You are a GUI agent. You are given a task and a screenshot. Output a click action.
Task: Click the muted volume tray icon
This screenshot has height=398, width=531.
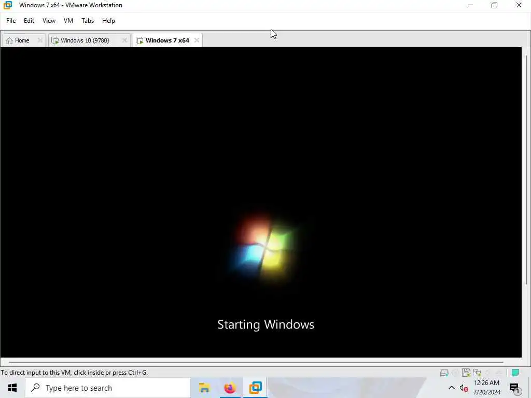coord(464,388)
